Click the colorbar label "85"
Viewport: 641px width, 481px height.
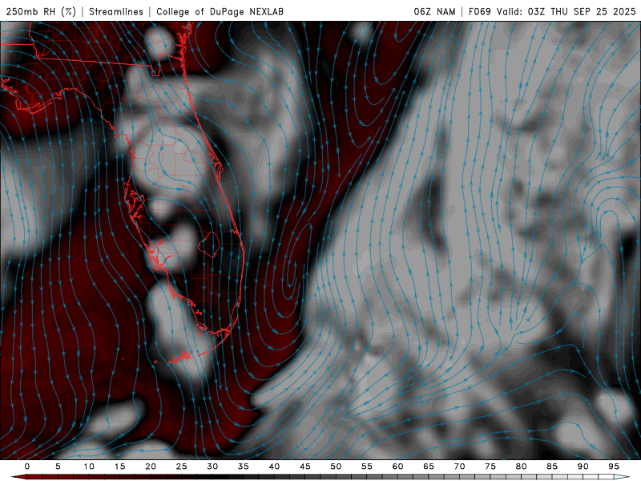tap(552, 467)
